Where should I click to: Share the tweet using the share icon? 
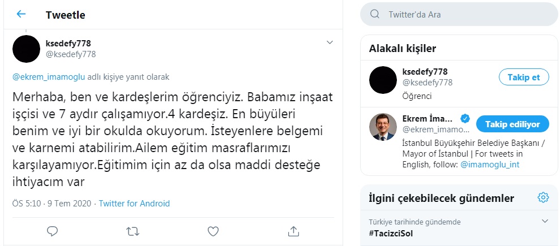pos(293,231)
